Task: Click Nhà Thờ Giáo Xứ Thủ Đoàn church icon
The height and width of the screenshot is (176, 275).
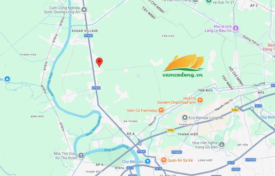Action: click(81, 155)
